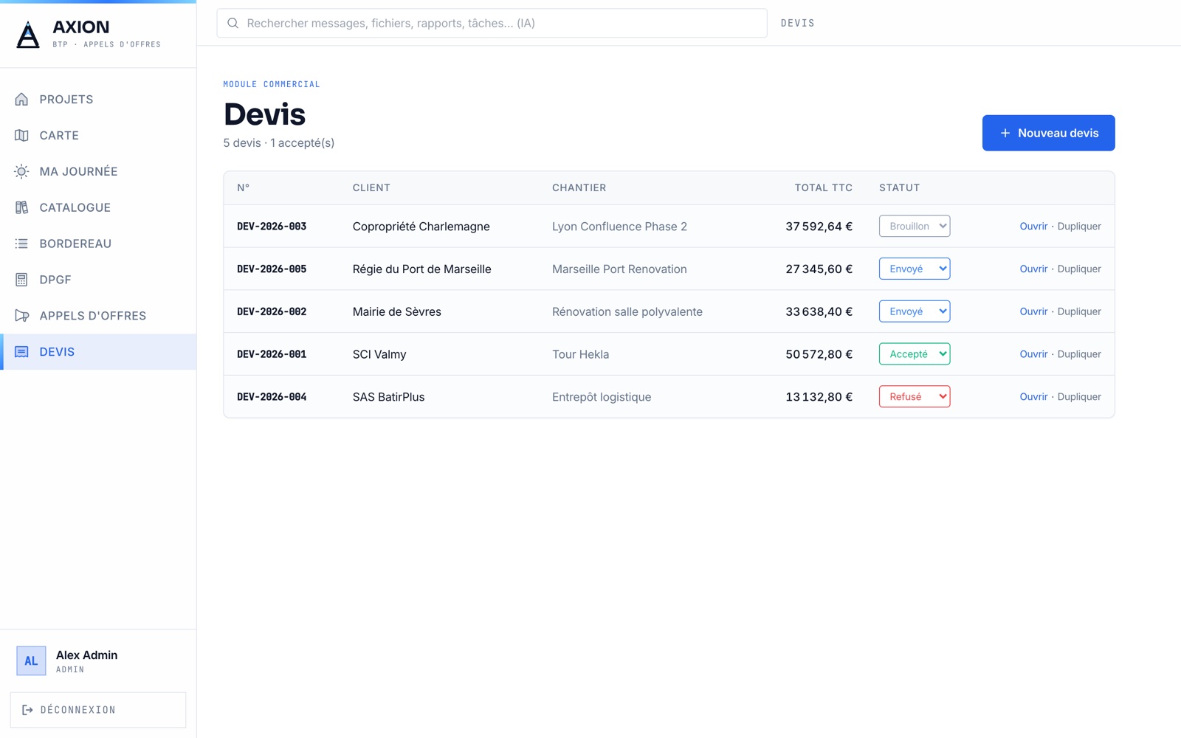Click the Carte map icon
The image size is (1181, 738).
coord(21,135)
